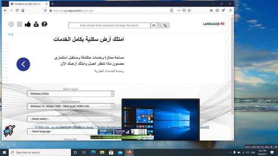
Task: Launch Microsoft Edge from taskbar
Action: pos(93,152)
